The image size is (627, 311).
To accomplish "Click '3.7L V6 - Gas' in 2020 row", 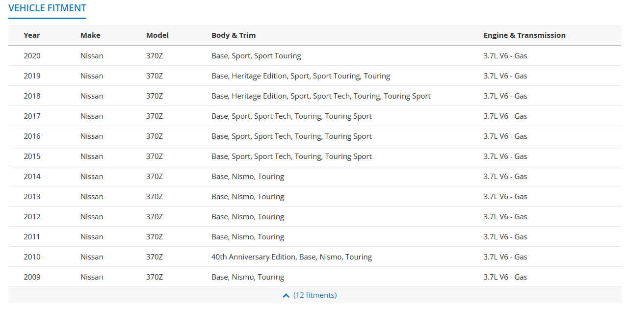I will 505,56.
